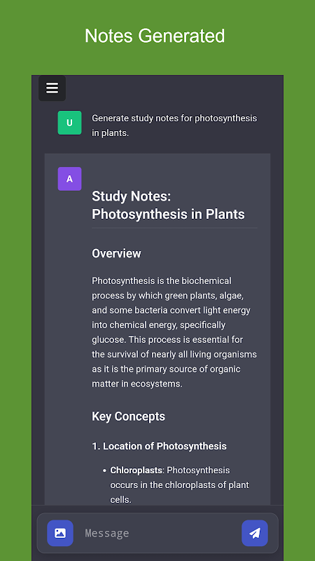Click the Location of Photosynthesis subheading
Viewport: 315px width, 561px height.
point(160,446)
